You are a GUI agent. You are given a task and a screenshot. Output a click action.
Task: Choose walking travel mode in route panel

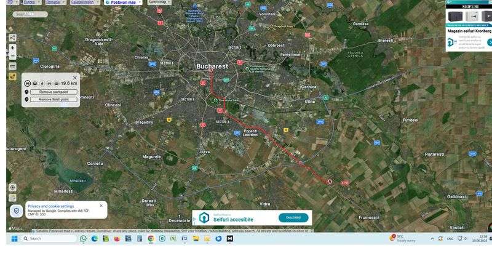(42, 83)
